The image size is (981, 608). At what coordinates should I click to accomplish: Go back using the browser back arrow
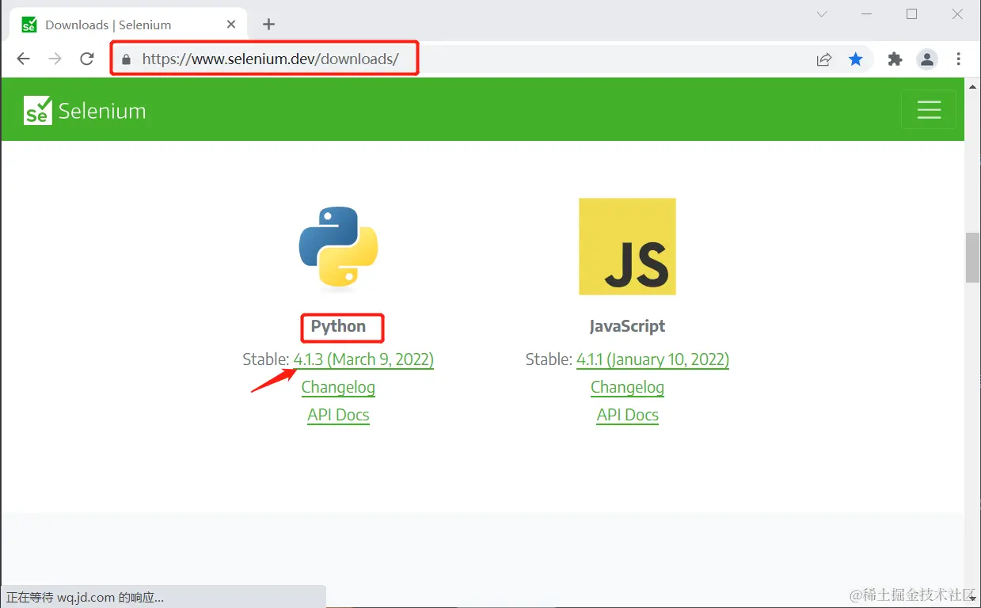coord(24,59)
